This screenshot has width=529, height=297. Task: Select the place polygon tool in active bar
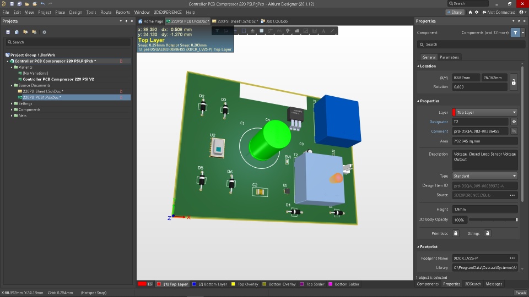pyautogui.click(x=297, y=31)
